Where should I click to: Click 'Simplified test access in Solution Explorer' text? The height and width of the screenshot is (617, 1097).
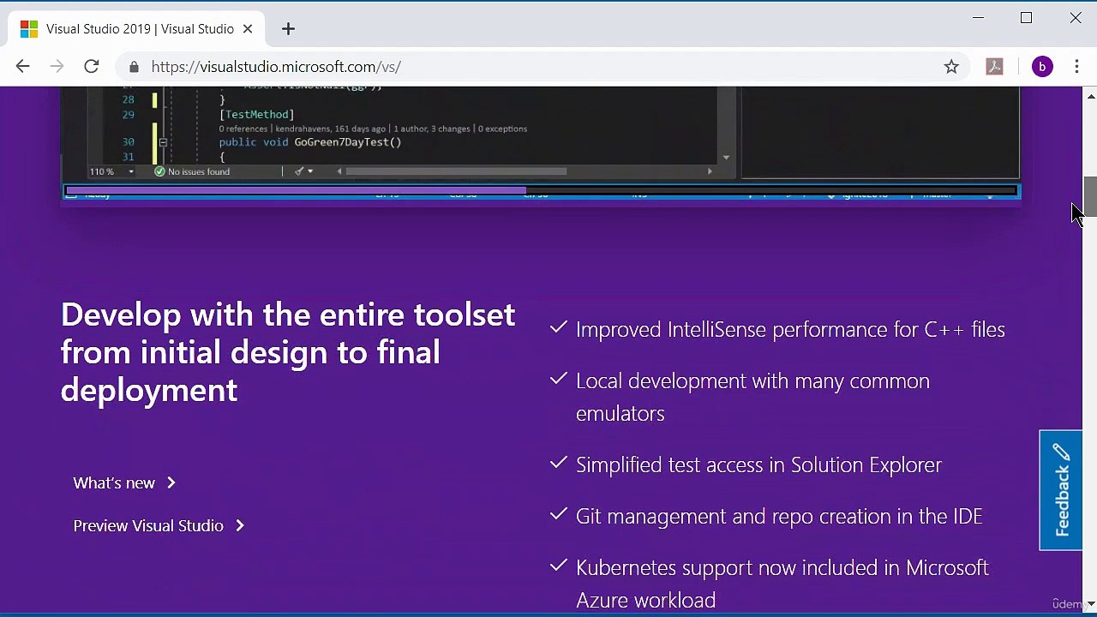click(758, 465)
